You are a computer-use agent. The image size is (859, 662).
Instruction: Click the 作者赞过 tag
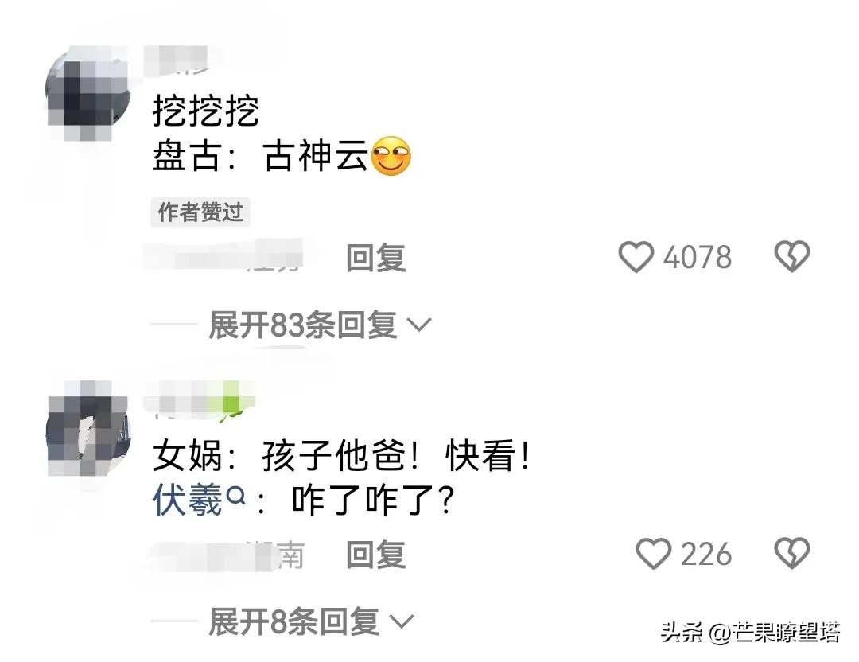[x=200, y=212]
